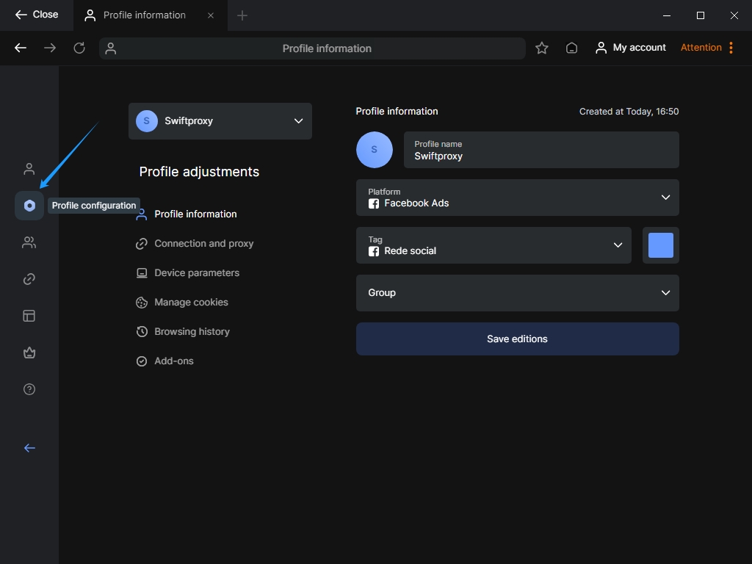Expand the Swiftproxy profile selector dropdown
This screenshot has height=564, width=752.
pyautogui.click(x=220, y=121)
